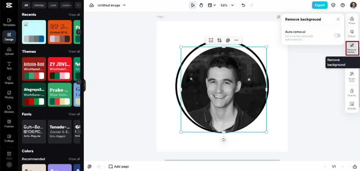Open the Effects tool
Image resolution: width=360 pixels, height=171 pixels.
(x=352, y=33)
